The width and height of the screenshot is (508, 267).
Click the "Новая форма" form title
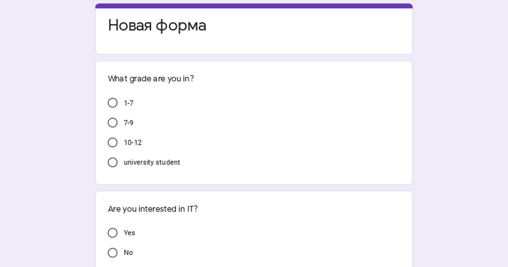tap(157, 25)
